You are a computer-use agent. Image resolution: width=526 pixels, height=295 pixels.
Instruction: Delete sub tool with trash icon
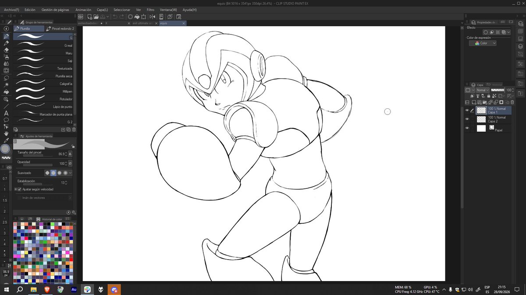coord(74,129)
